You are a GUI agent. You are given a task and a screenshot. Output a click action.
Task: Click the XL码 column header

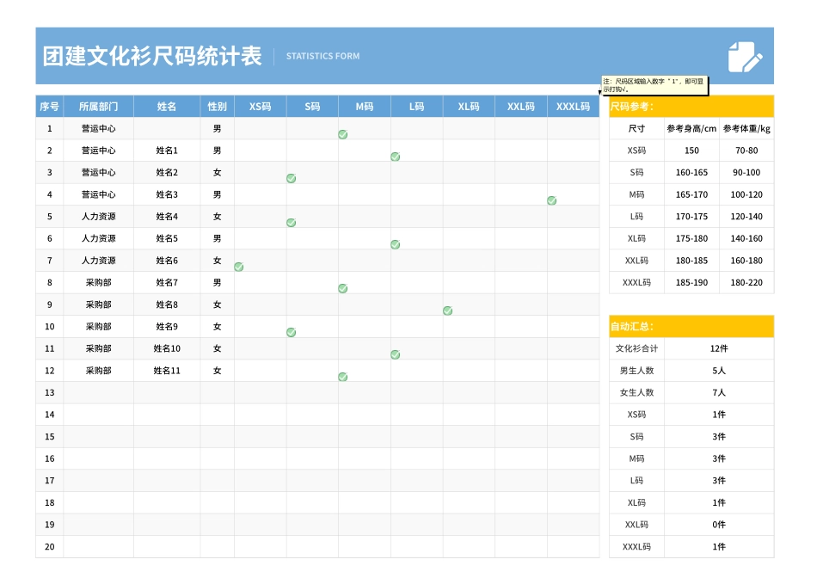point(467,106)
